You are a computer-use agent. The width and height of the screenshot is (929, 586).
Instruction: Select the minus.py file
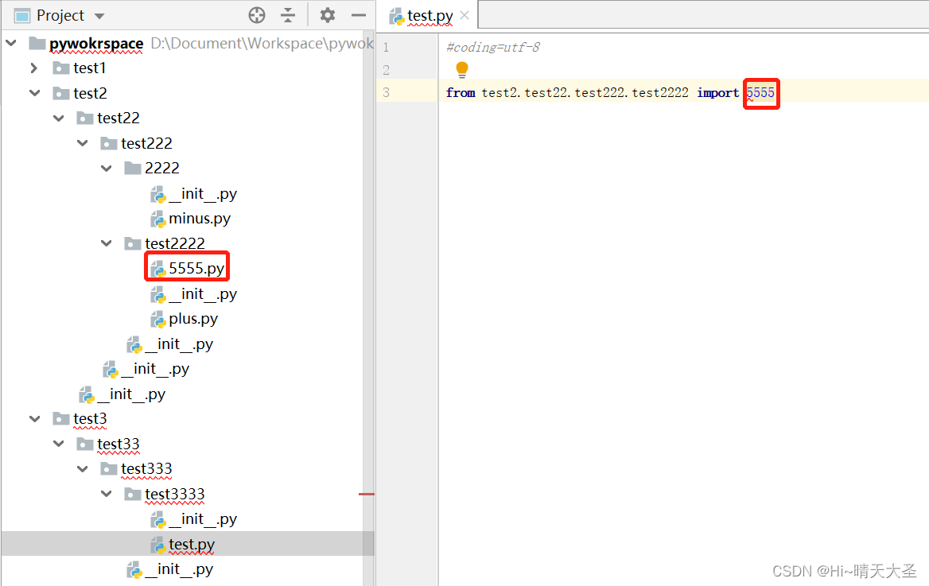[200, 219]
